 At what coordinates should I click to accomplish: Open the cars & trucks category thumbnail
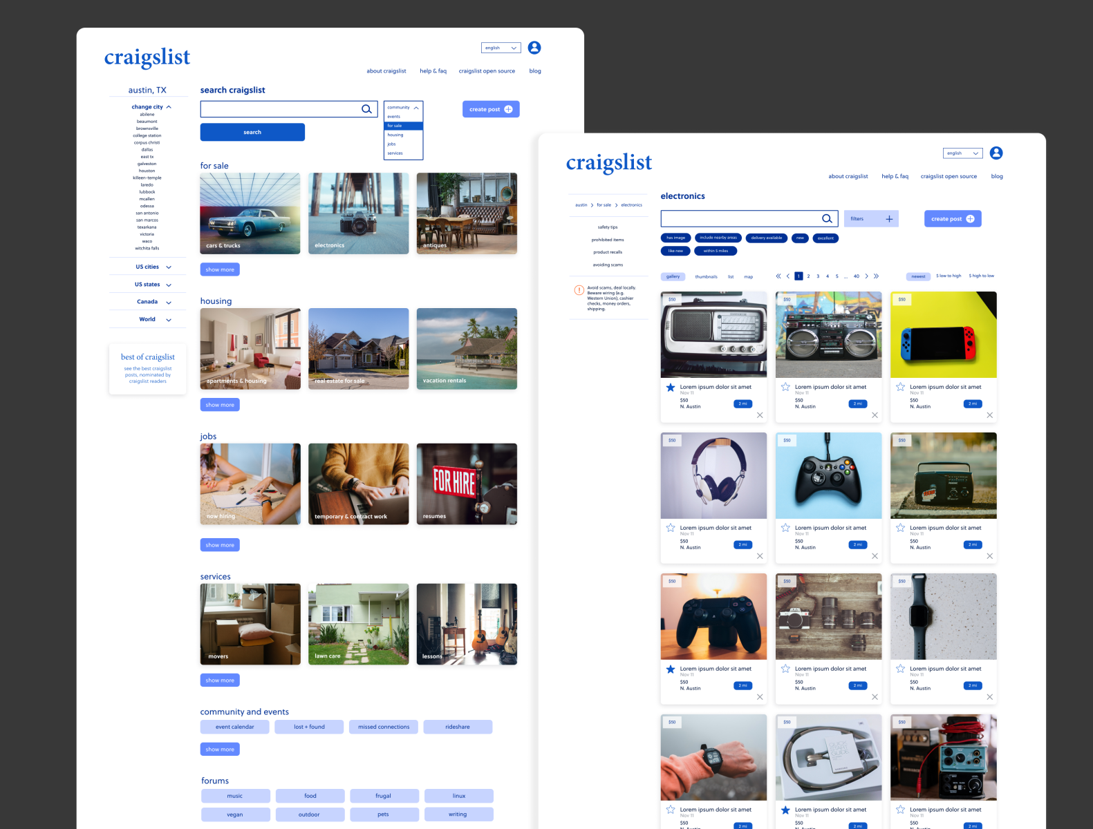point(250,213)
